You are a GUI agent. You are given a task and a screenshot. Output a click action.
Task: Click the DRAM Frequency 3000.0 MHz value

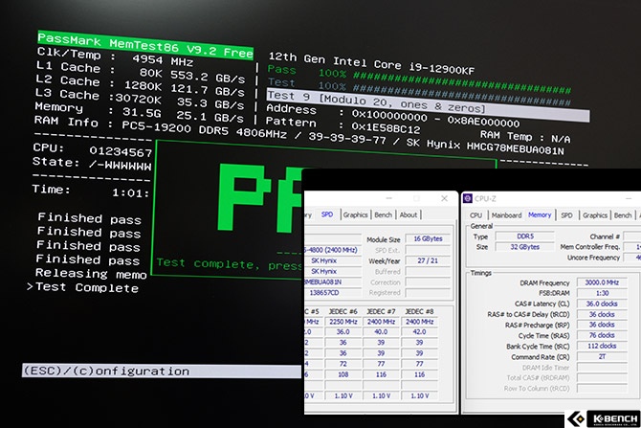point(602,282)
